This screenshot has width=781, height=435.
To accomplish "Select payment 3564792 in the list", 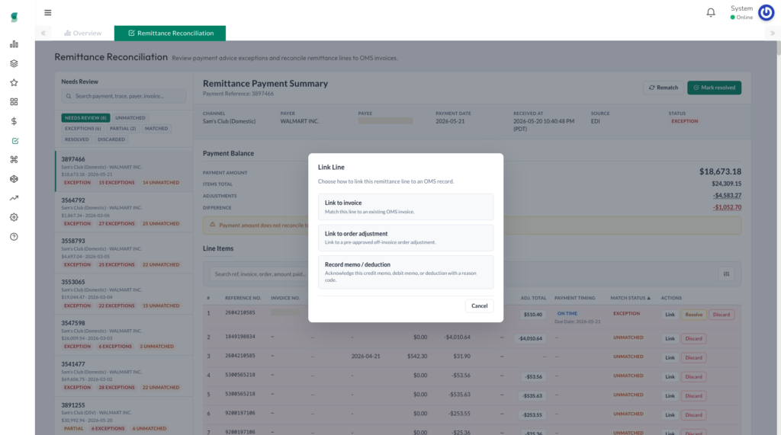I will pos(124,212).
